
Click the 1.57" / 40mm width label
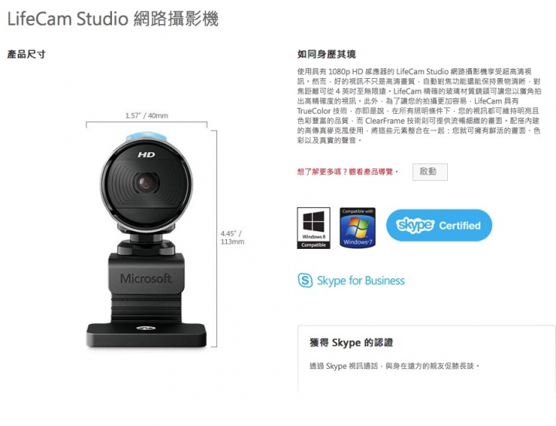147,116
